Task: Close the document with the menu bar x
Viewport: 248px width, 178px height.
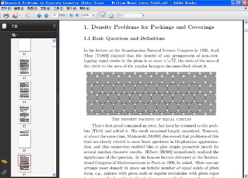Action: [246, 8]
